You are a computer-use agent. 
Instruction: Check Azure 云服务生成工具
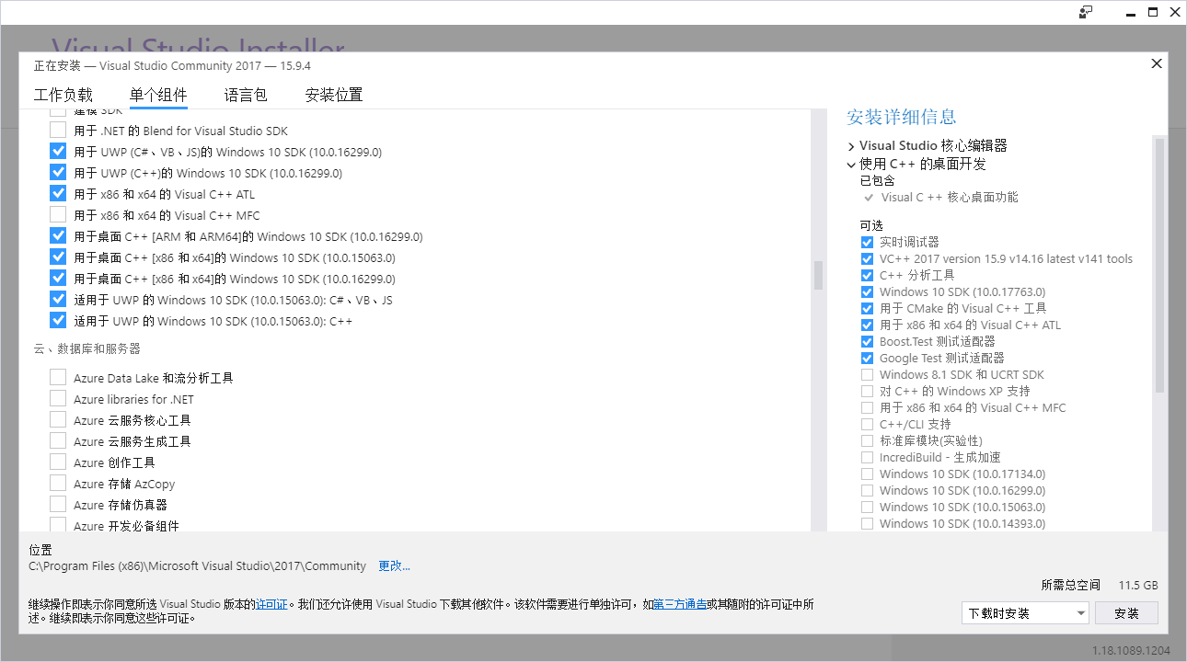tap(58, 441)
